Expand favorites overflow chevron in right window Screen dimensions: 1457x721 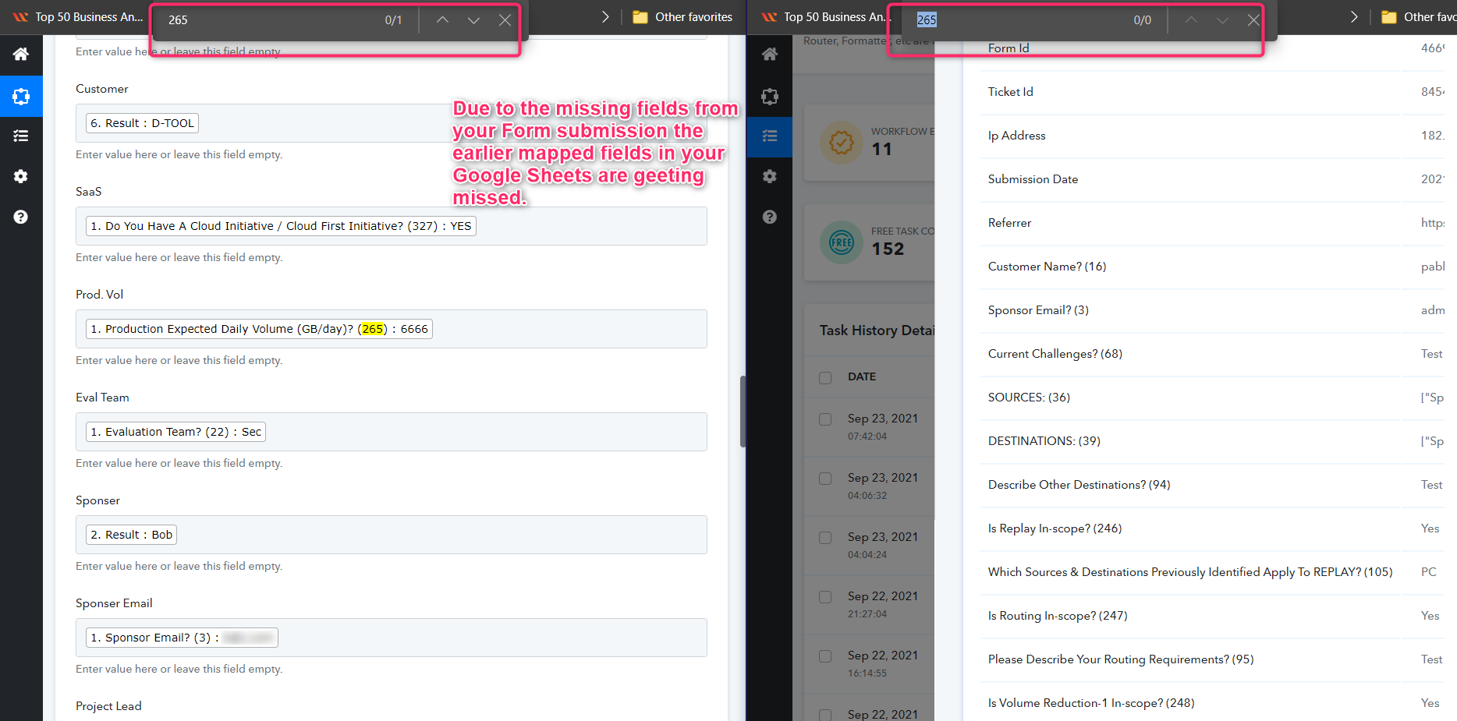[1354, 17]
